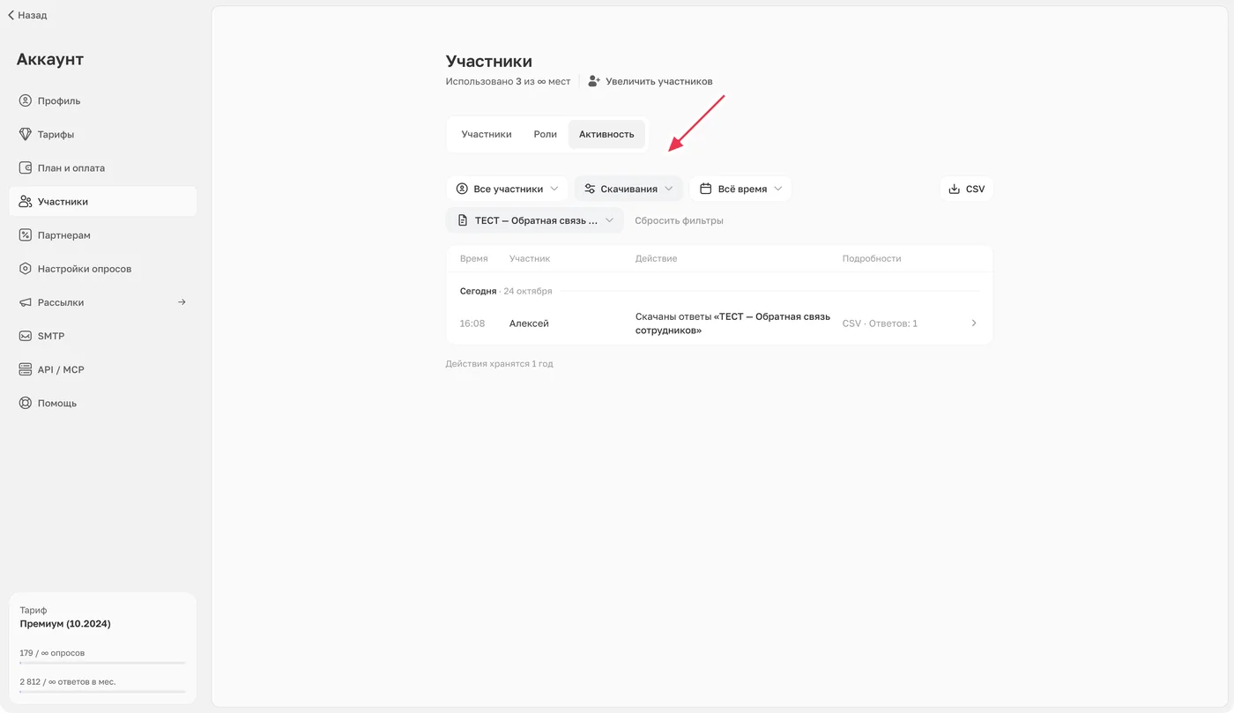Expand the Алексей activity row details chevron
Screen dimensions: 1234x713
[x=974, y=323]
